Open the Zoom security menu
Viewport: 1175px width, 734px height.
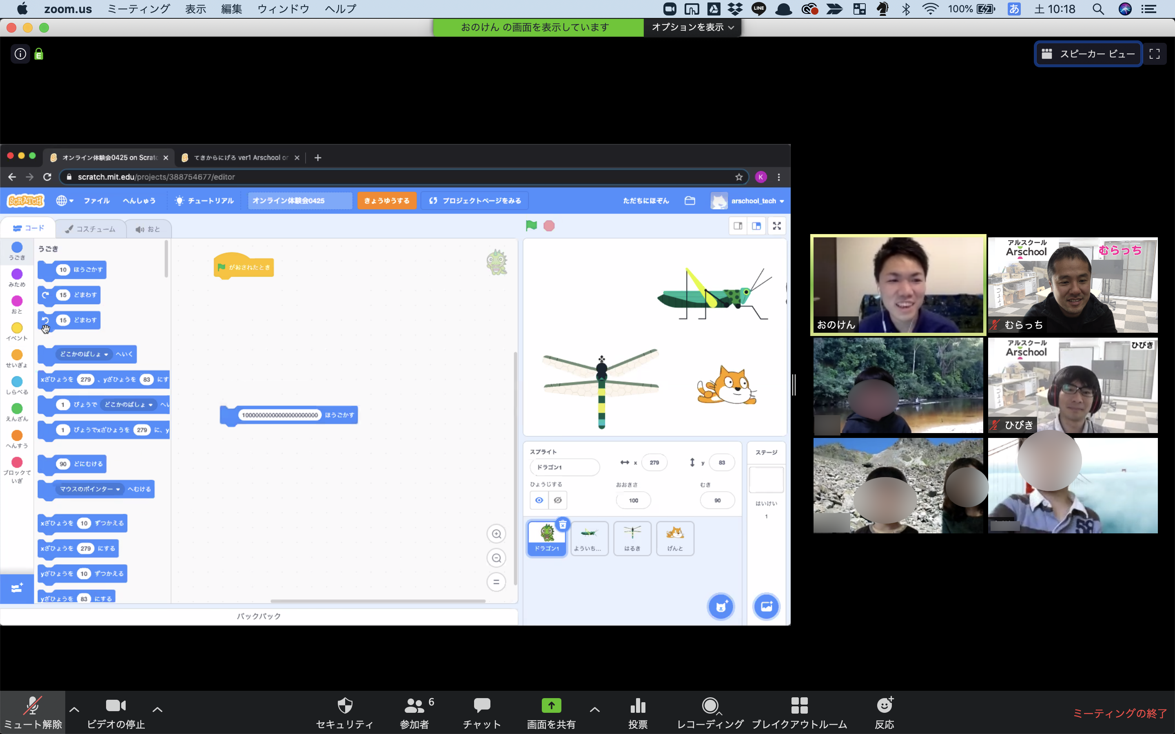point(345,712)
